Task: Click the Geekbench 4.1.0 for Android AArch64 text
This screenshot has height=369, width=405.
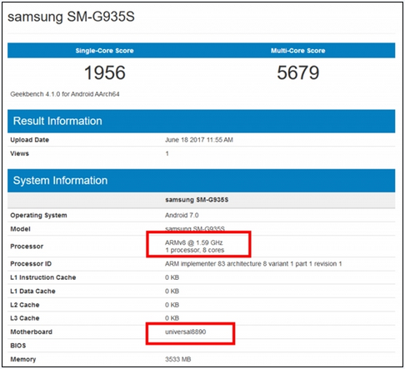Action: pyautogui.click(x=65, y=94)
